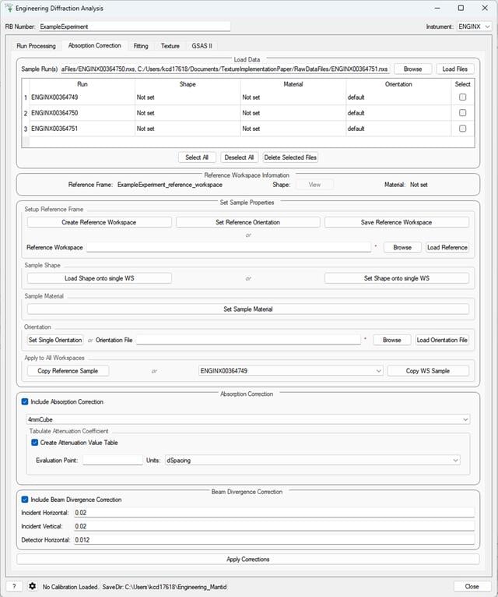This screenshot has width=498, height=597.
Task: Click the Load Reference button
Action: [x=447, y=248]
